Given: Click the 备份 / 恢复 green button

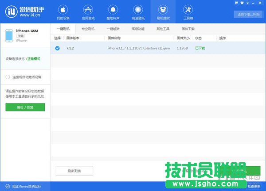Looking at the screenshot, I should [25, 107].
